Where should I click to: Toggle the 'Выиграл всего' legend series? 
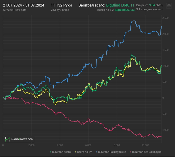coord(60,152)
